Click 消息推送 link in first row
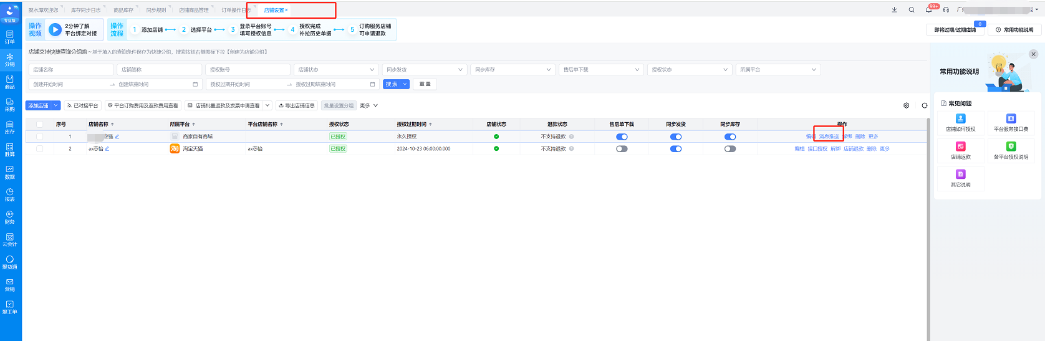This screenshot has height=341, width=1045. point(829,137)
